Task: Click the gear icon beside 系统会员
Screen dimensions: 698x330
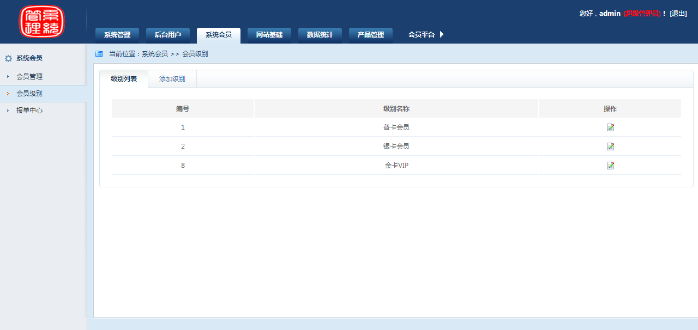Action: [8, 58]
